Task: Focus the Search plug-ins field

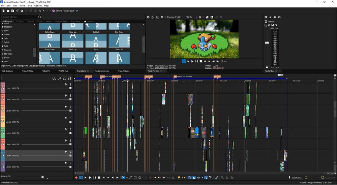Action: pos(20,17)
